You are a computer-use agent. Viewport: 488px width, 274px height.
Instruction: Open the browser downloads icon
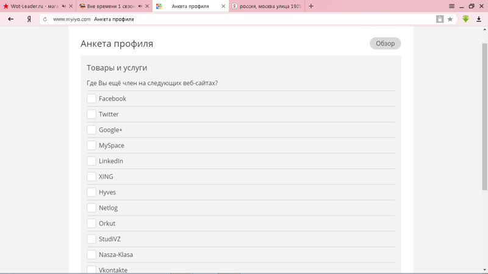coord(479,19)
